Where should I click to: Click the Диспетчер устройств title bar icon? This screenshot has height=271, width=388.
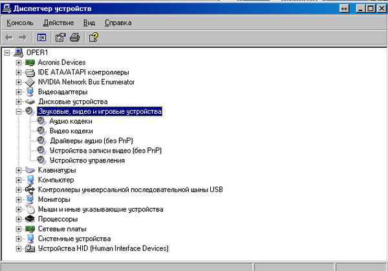point(6,8)
